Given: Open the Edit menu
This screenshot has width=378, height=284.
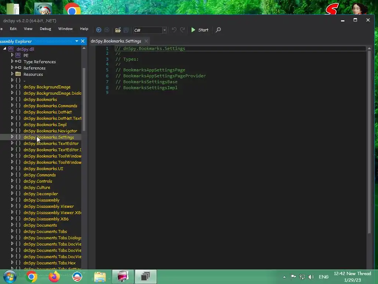Looking at the screenshot, I should pos(13,29).
